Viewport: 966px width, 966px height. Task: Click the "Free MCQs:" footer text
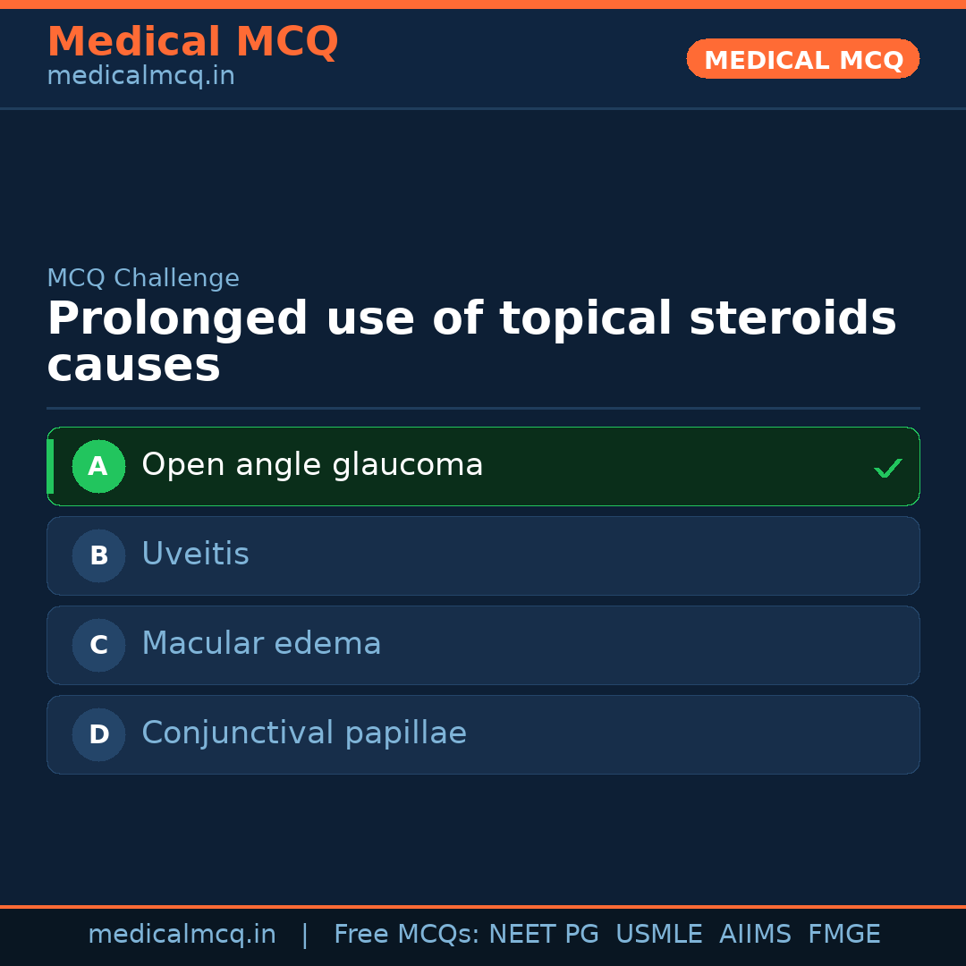pos(407,935)
